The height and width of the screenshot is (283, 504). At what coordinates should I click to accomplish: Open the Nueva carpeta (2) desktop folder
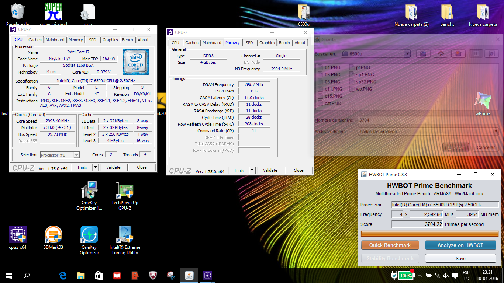tap(411, 13)
